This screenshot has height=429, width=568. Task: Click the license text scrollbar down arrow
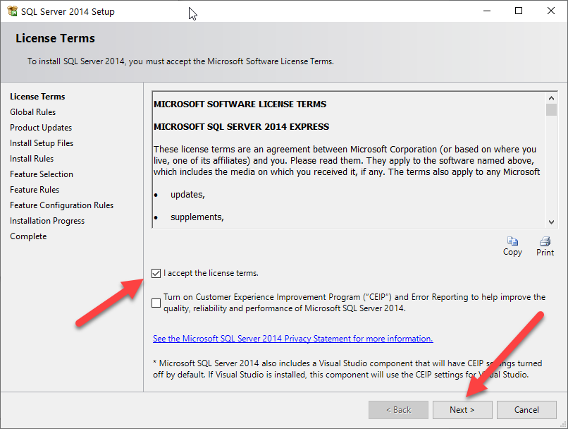pos(551,222)
